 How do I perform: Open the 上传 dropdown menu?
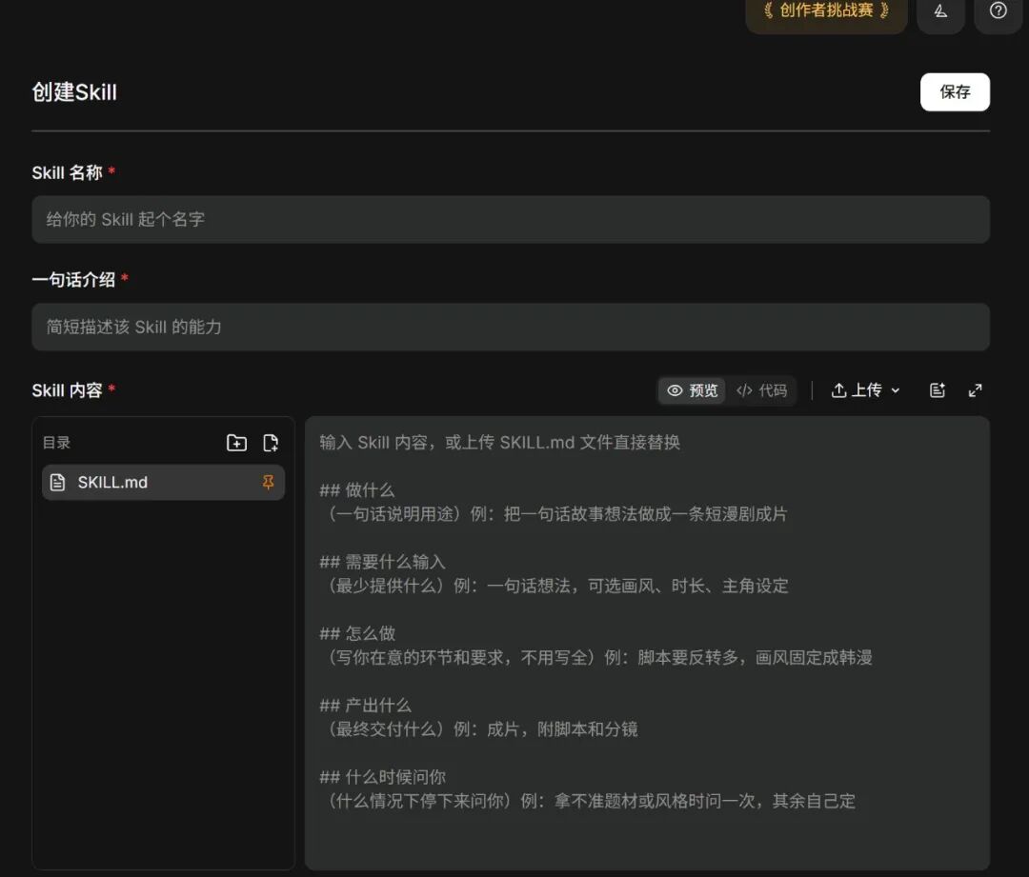[x=865, y=390]
